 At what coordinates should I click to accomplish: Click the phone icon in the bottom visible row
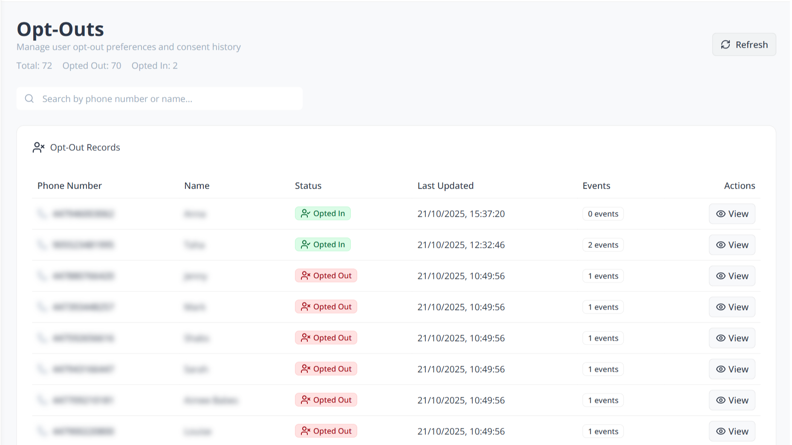tap(42, 431)
